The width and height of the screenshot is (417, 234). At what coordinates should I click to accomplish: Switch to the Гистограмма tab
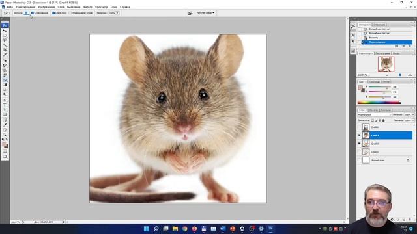pos(382,53)
